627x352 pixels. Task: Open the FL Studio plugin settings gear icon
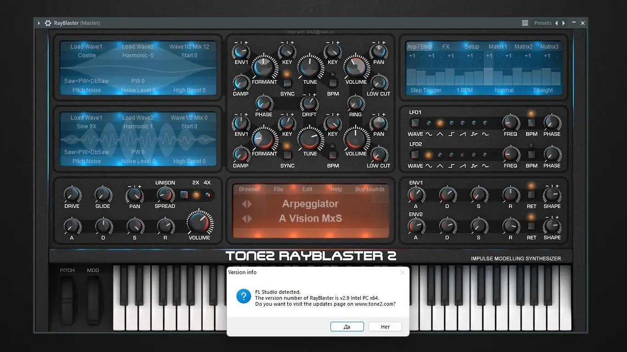48,23
